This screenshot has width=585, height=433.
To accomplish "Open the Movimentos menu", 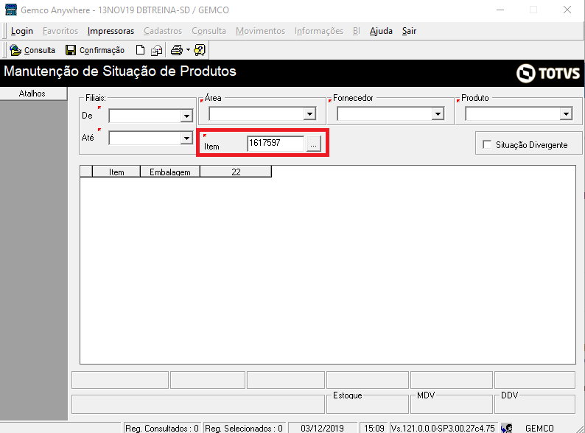I will [x=260, y=31].
